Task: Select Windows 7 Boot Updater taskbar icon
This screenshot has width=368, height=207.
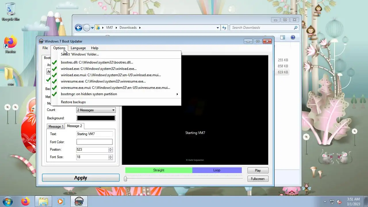Action: (79, 201)
